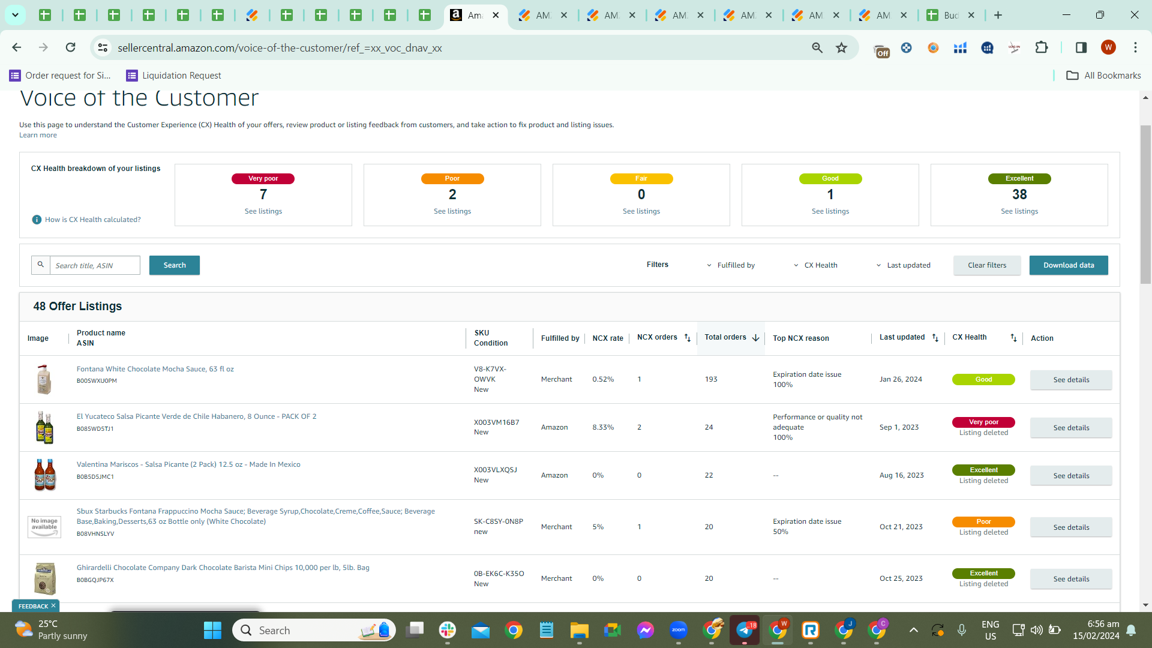
Task: Open the extension showing the 'Off' badge
Action: pos(881,50)
